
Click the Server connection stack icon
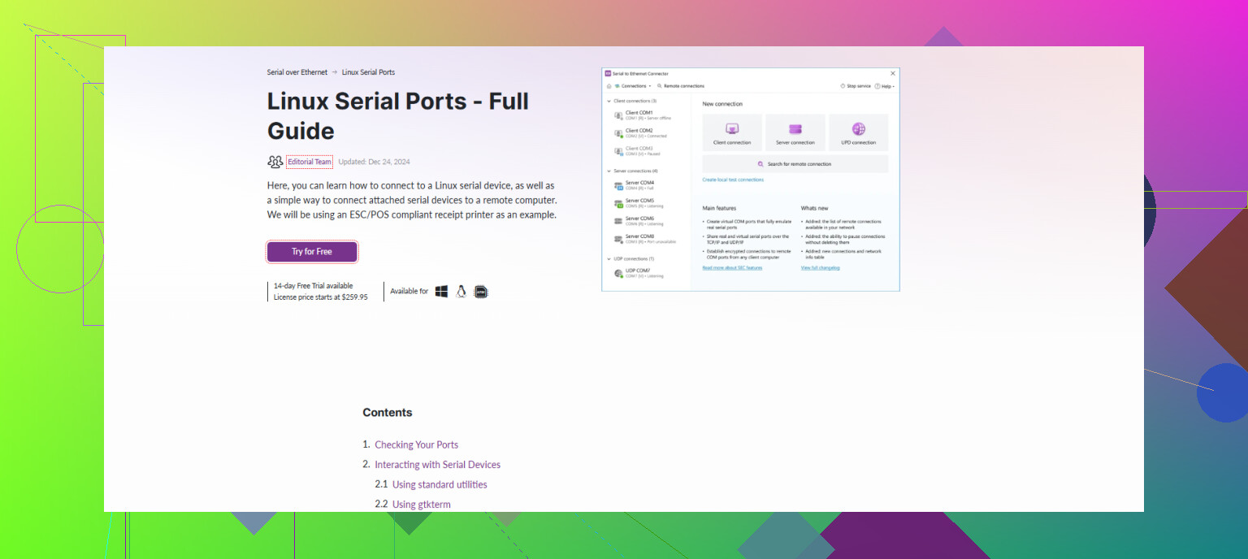coord(795,129)
